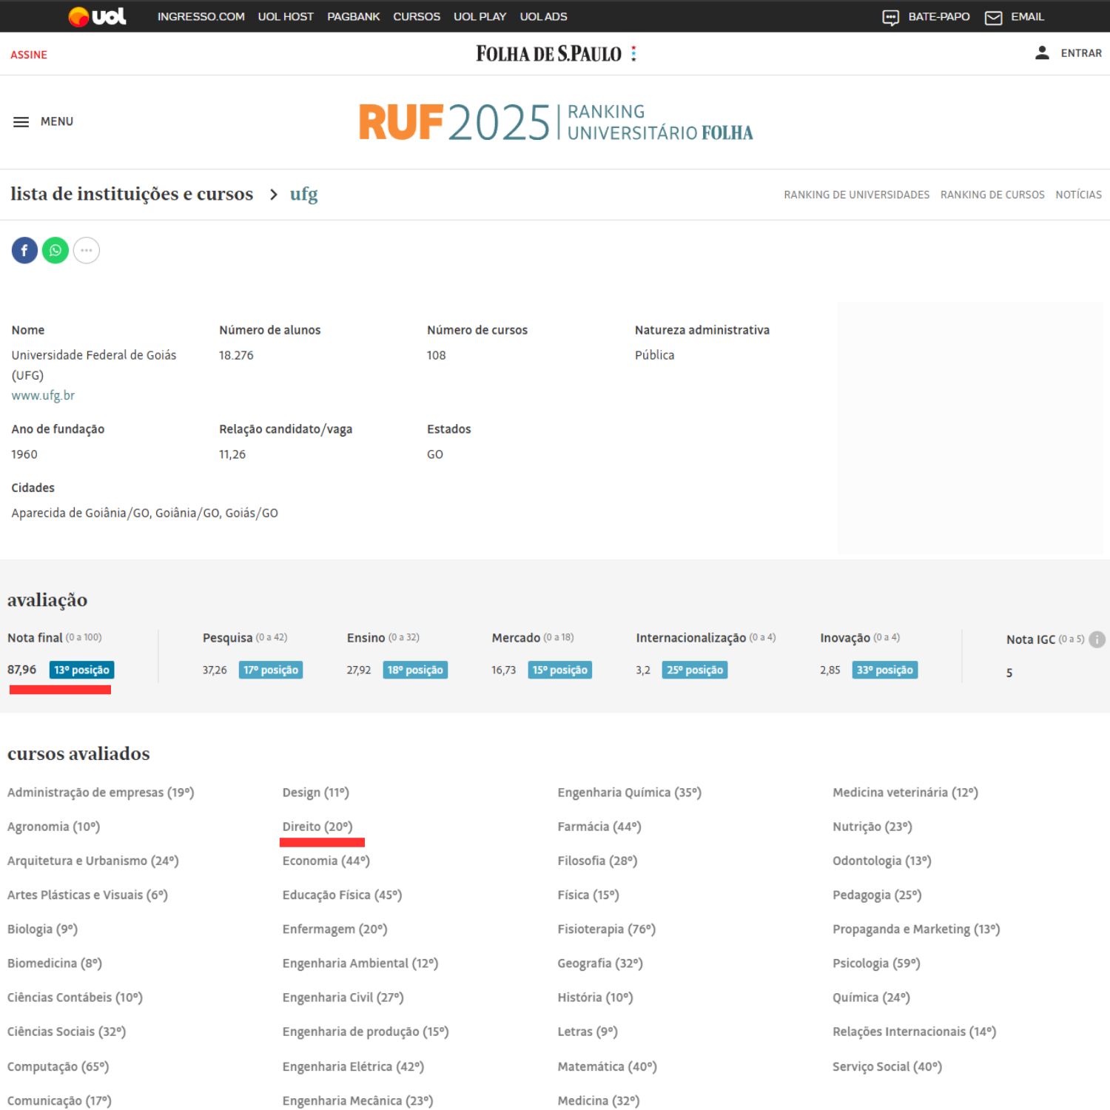
Task: Navigate to RANKING DE UNIVERSIDADES
Action: click(x=856, y=194)
